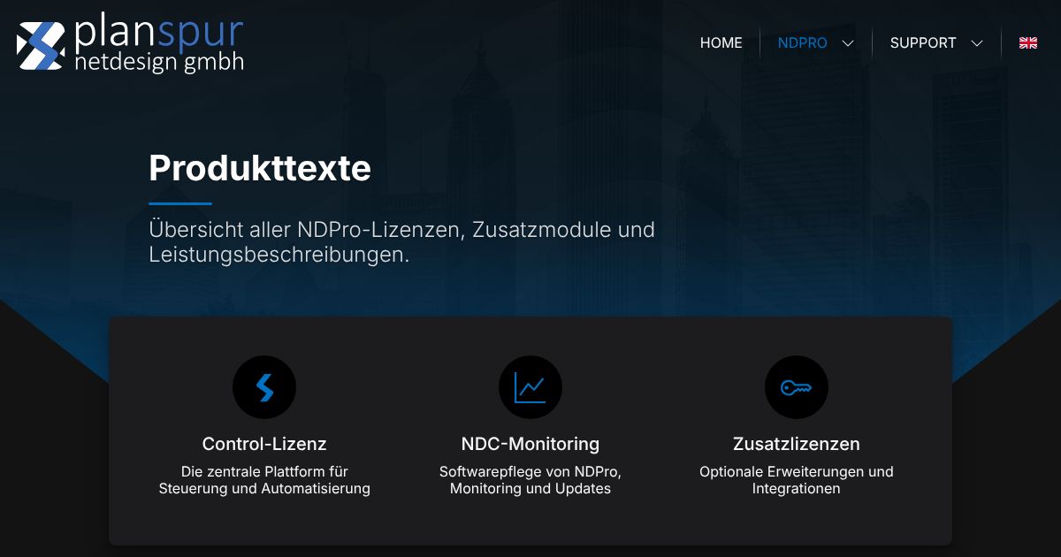Go to the HOME menu item
The height and width of the screenshot is (557, 1061).
point(721,42)
